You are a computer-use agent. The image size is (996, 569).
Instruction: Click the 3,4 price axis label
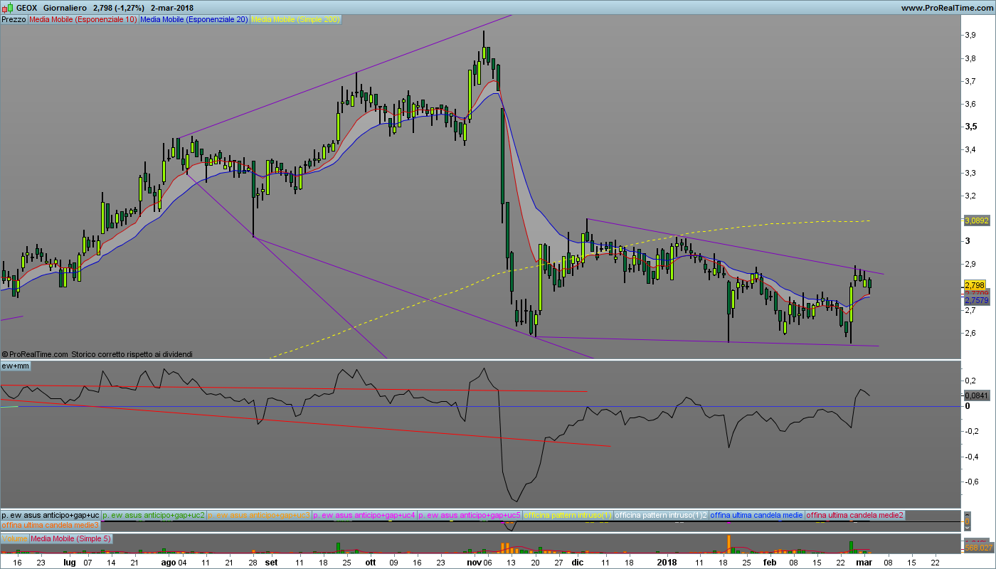(969, 149)
